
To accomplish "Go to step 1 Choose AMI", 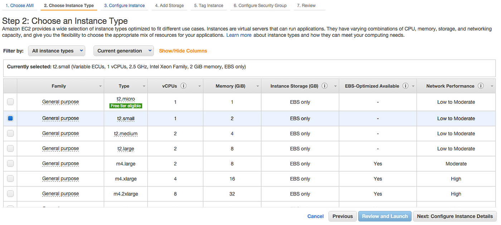I will 19,5.
